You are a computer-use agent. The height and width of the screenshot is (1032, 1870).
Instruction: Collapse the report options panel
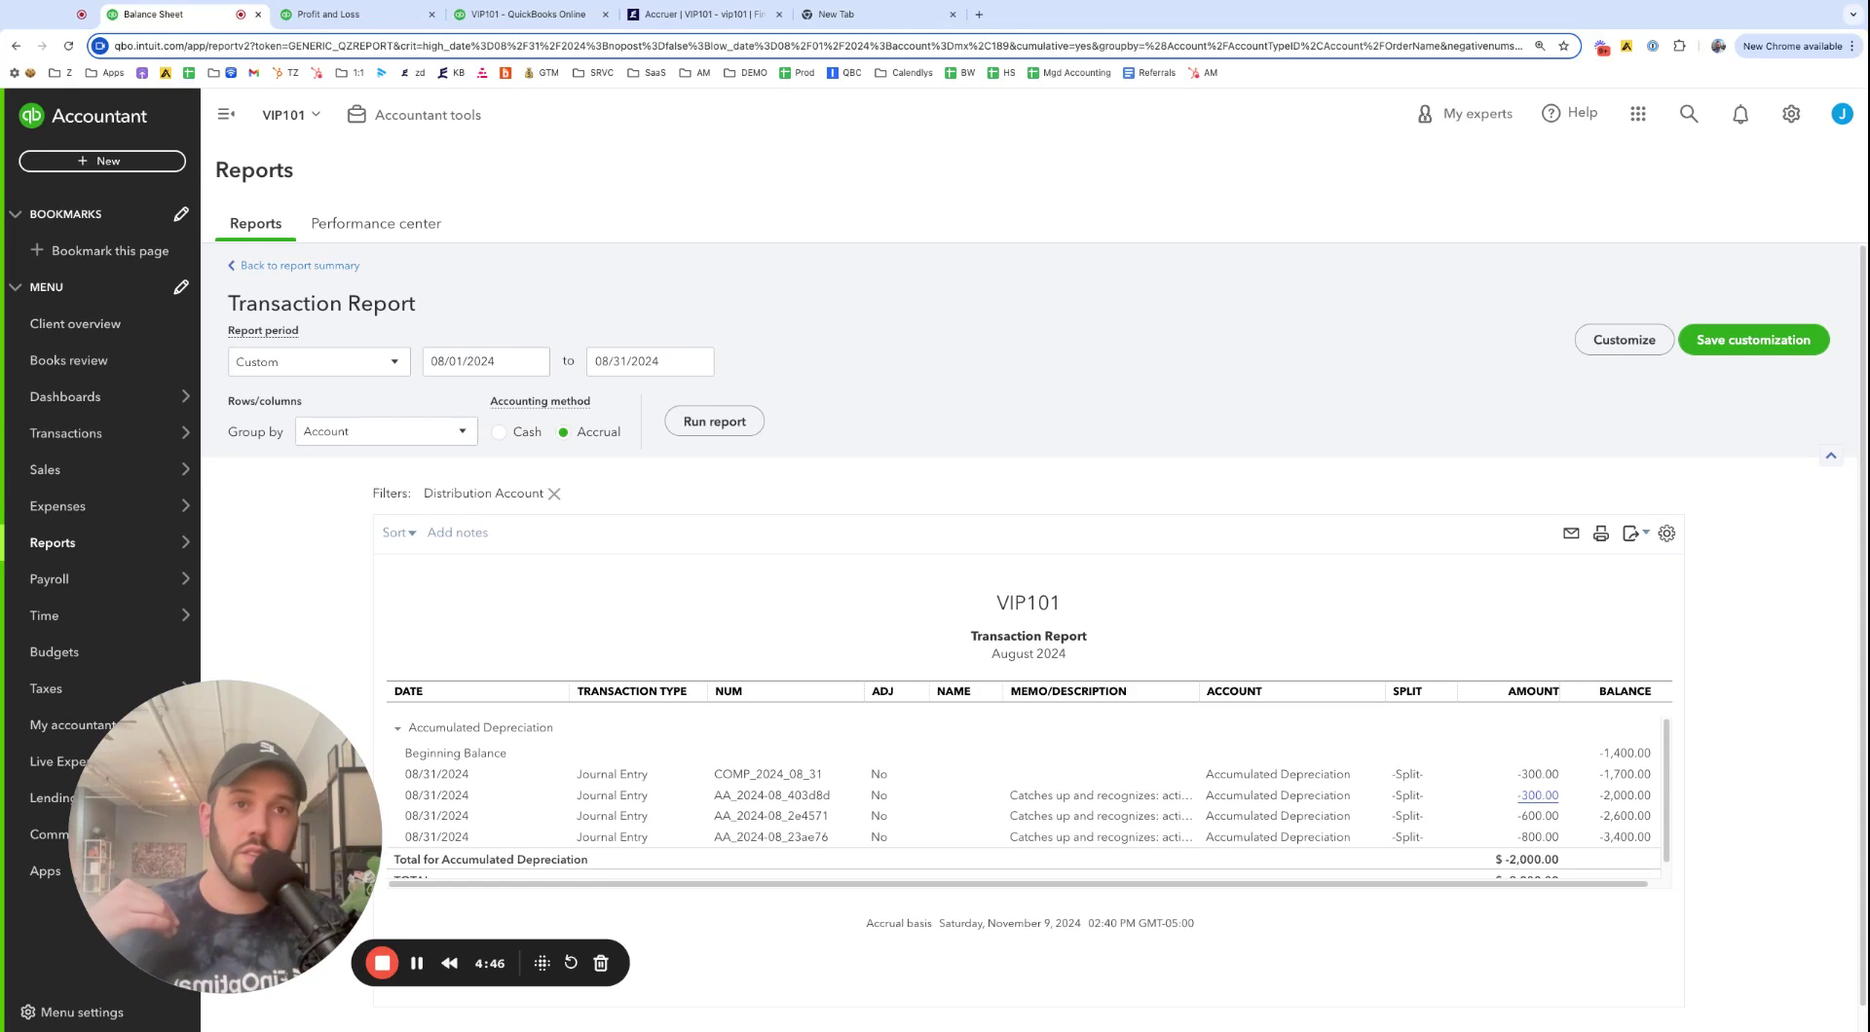[1831, 456]
